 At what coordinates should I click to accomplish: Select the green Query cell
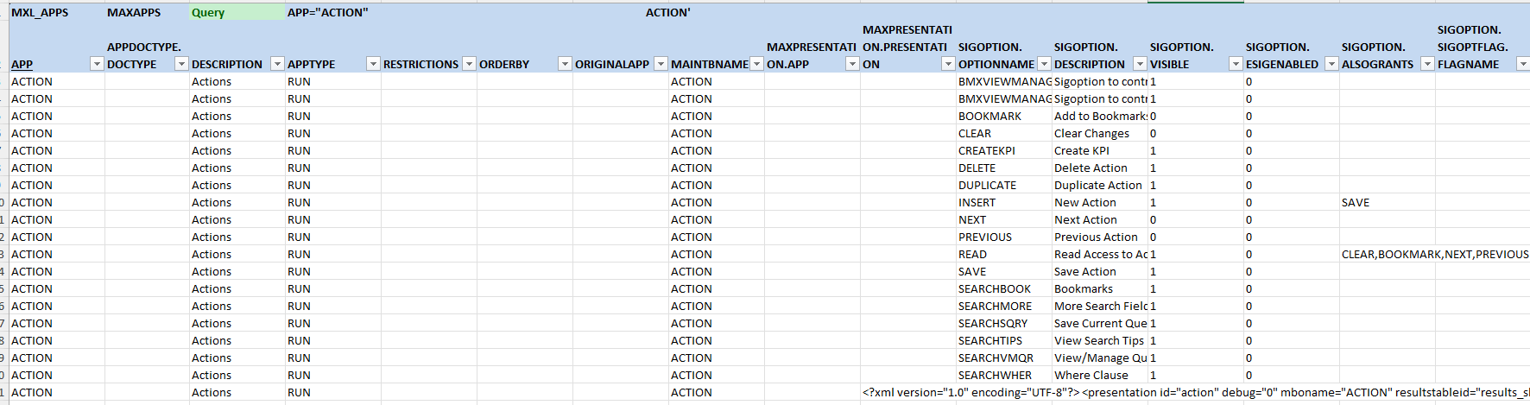pos(237,12)
